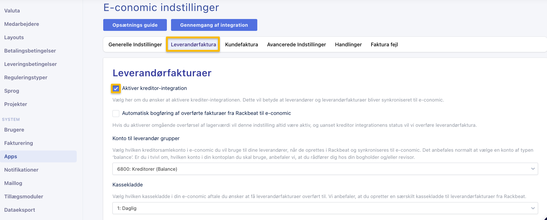Select Apps in the sidebar menu

coord(11,156)
